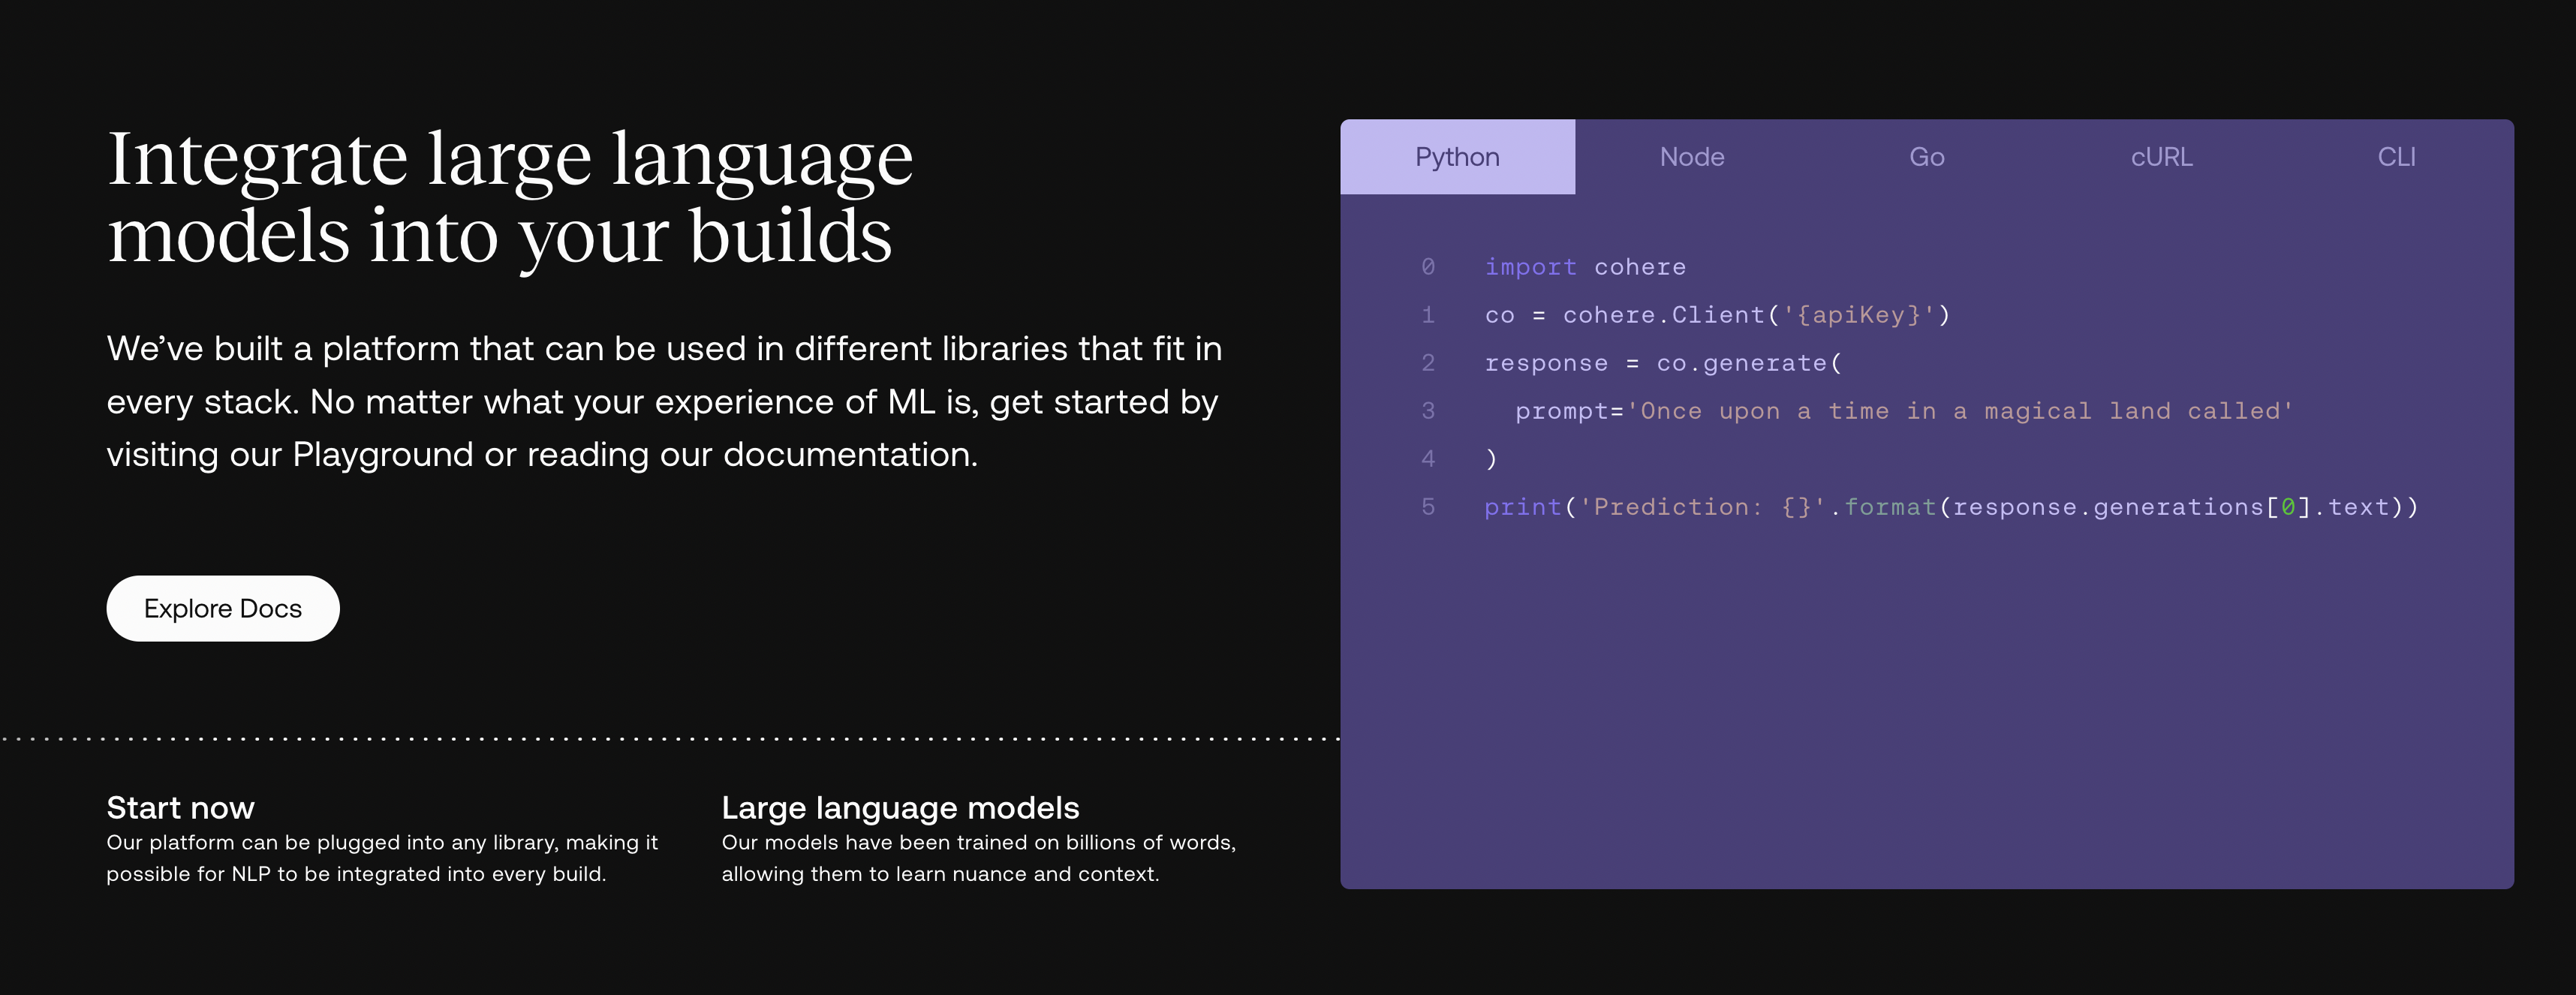Switch to the Node code tab
2576x995 pixels.
coord(1692,157)
